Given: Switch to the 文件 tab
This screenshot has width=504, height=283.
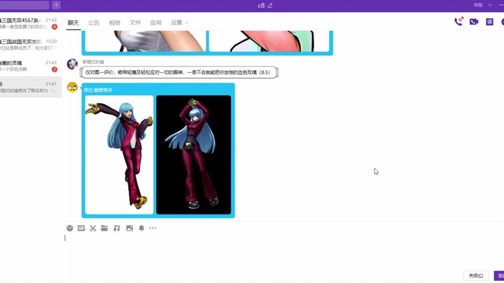Looking at the screenshot, I should click(135, 23).
